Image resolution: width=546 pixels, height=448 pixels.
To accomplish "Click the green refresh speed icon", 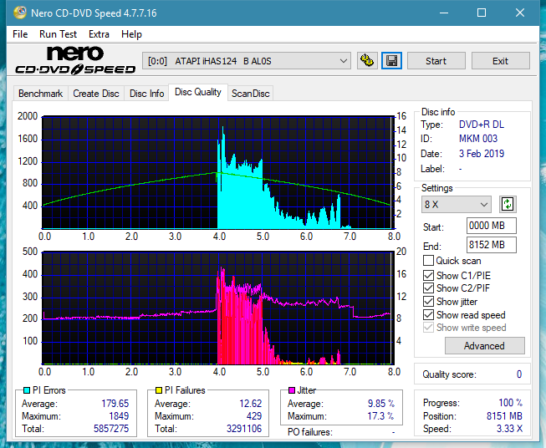I will tap(508, 204).
